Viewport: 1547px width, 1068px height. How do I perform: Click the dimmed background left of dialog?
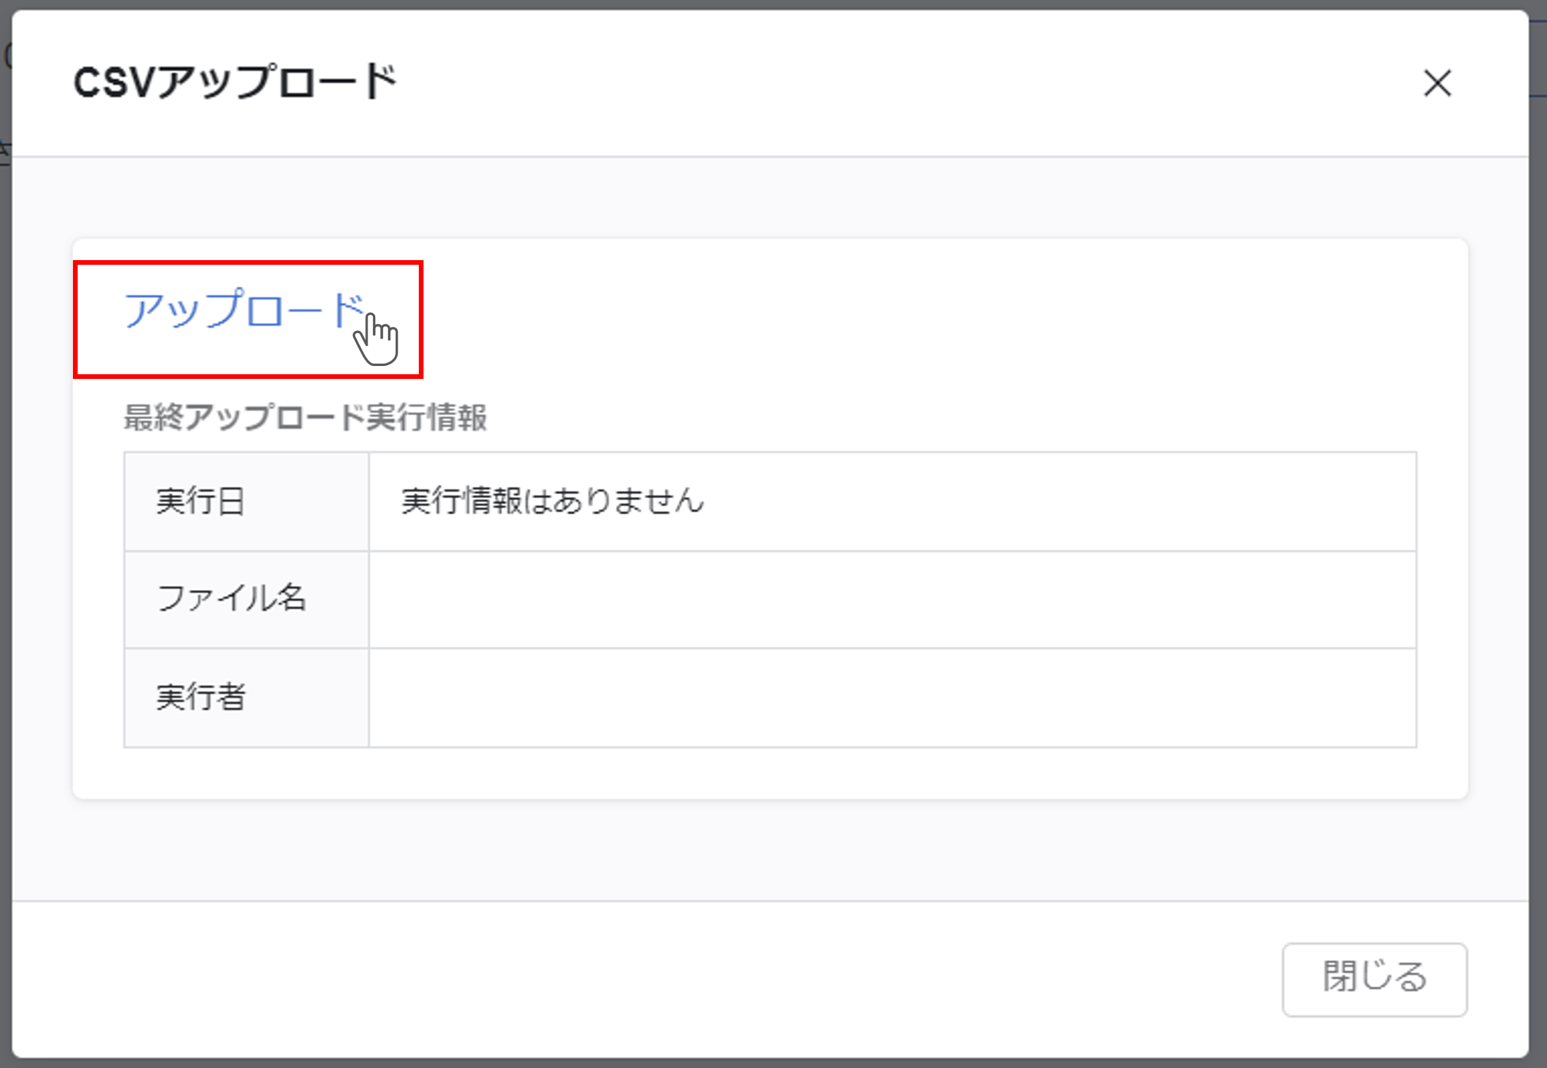click(x=5, y=535)
